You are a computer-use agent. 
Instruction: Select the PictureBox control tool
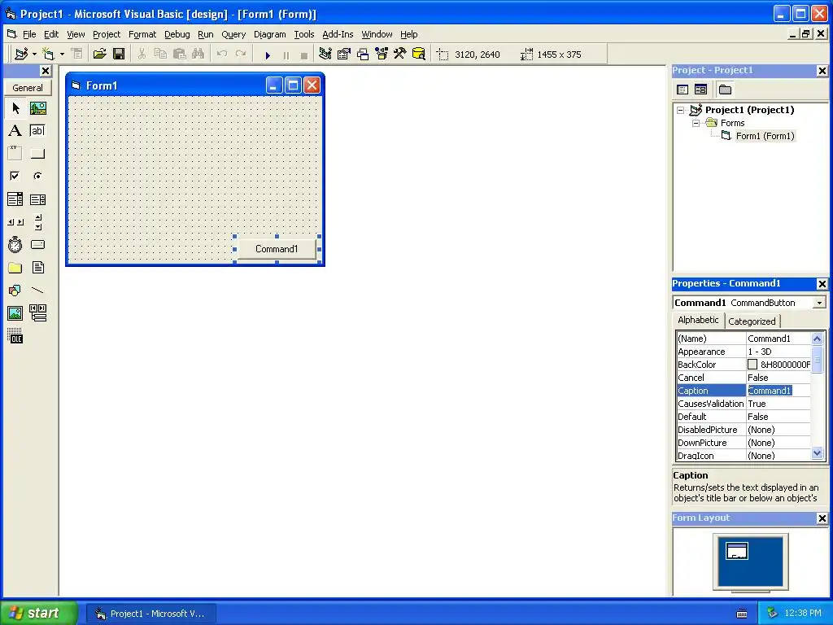pos(37,108)
